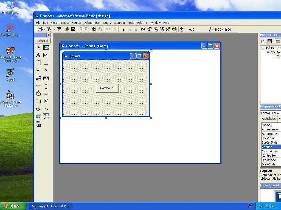Click the General tab of the toolbox

pos(43,41)
